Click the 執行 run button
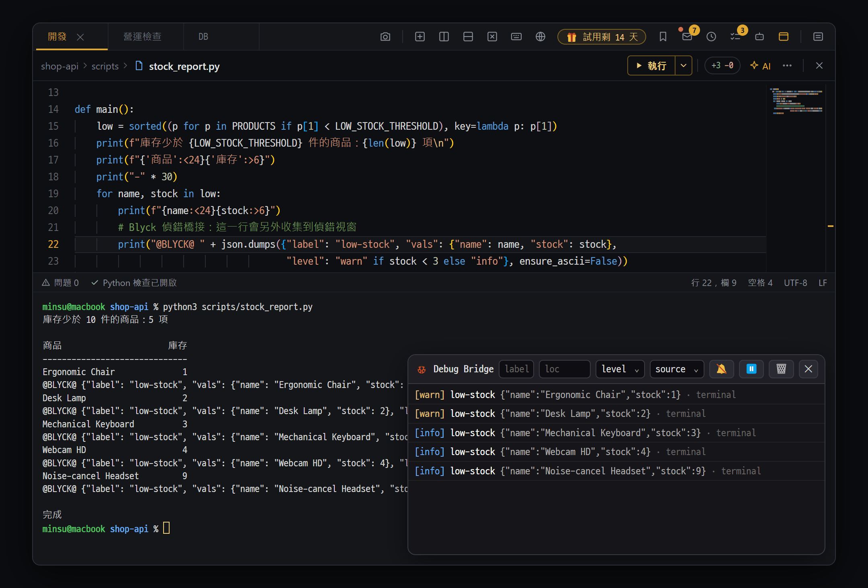Viewport: 868px width, 588px height. point(651,65)
